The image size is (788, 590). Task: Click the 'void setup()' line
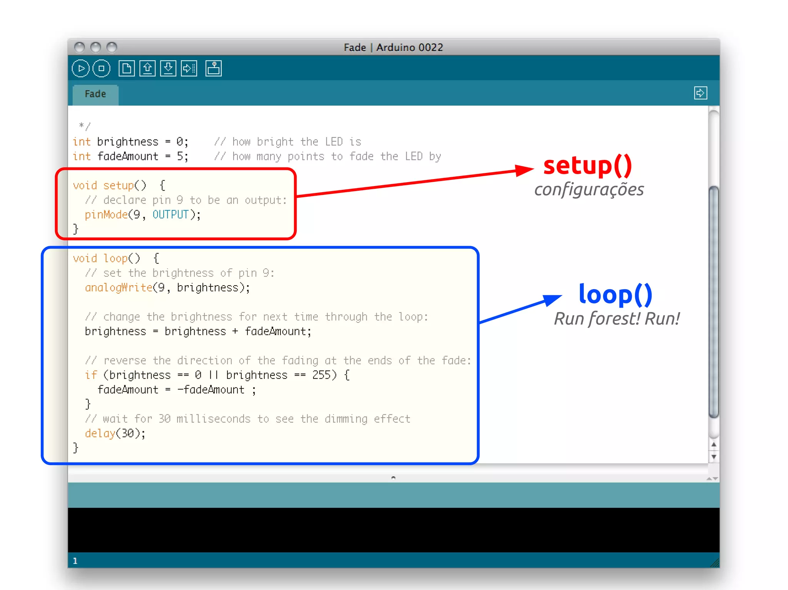[x=119, y=186]
